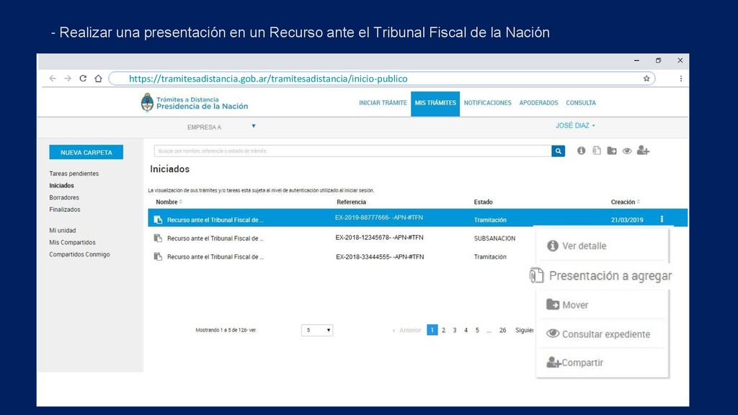Expand the EMPRESA A dropdown arrow
Screen dimensions: 738x415
pyautogui.click(x=254, y=126)
